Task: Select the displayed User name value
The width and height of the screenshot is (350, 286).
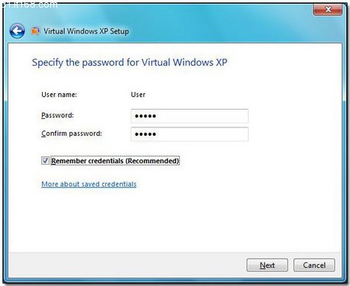Action: point(138,95)
